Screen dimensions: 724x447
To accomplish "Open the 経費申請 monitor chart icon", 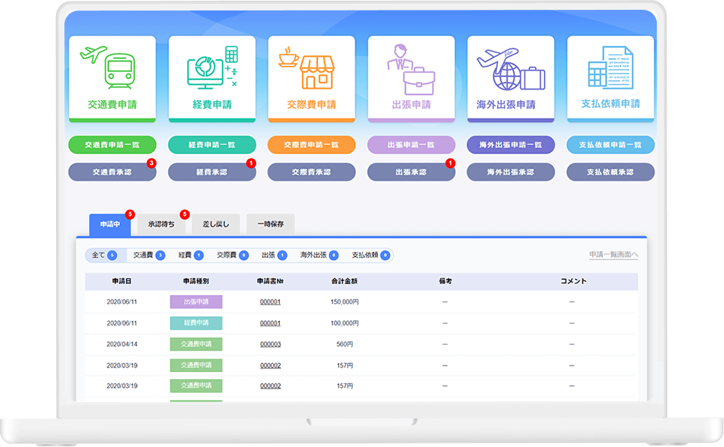I will pyautogui.click(x=211, y=67).
